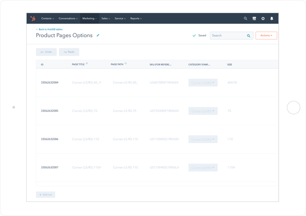Edit the SKU cell 'US4070RSP1RNXXX'
Image resolution: width=306 pixels, height=216 pixels.
pos(164,83)
